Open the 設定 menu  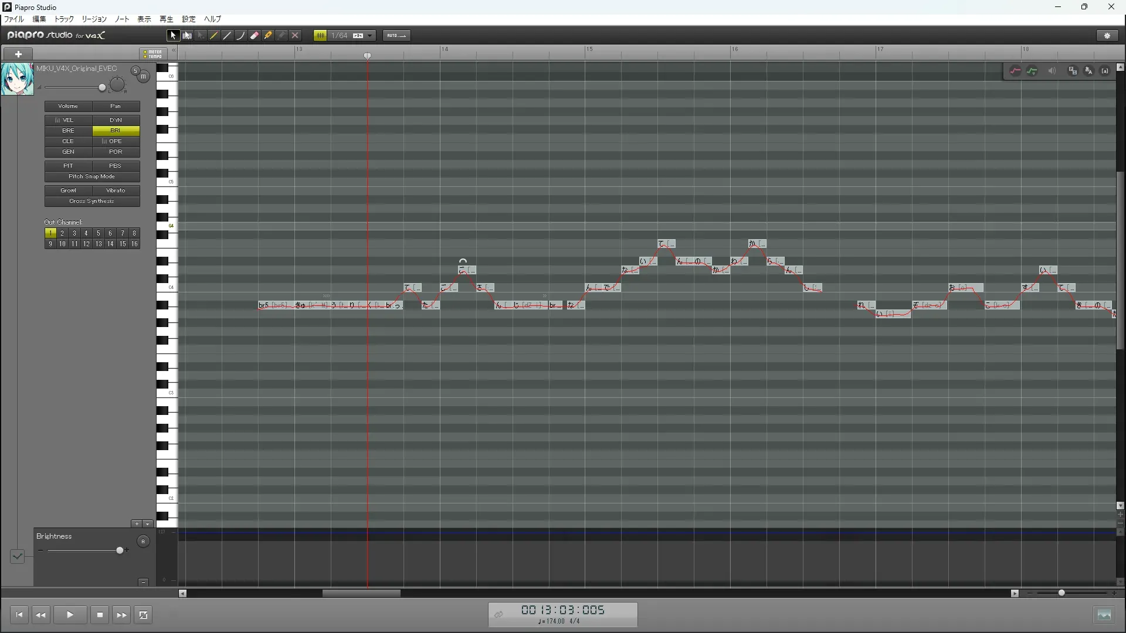pyautogui.click(x=189, y=19)
